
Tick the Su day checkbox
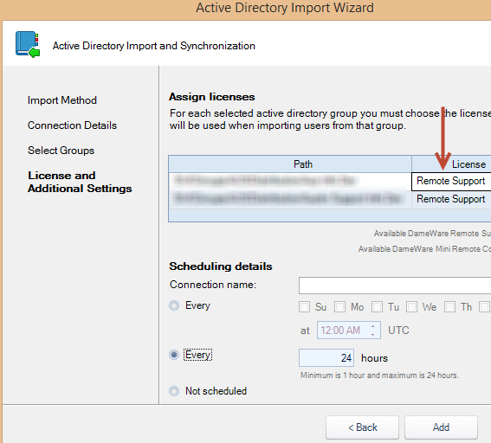(x=304, y=307)
